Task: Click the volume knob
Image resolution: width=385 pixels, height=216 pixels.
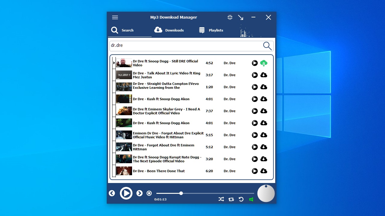Action: (266, 193)
